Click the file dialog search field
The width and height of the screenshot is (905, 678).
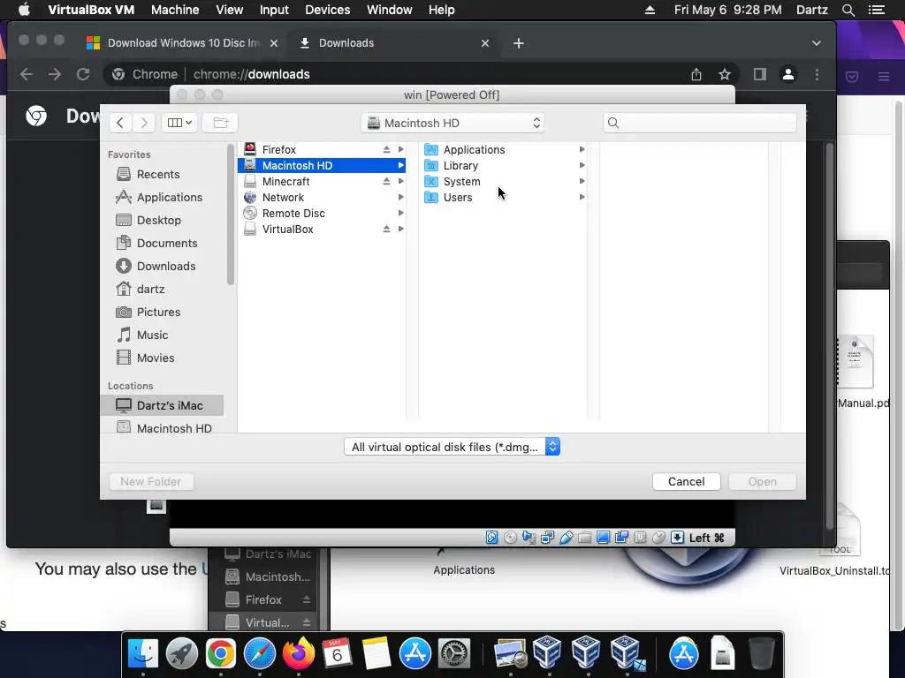click(x=700, y=123)
